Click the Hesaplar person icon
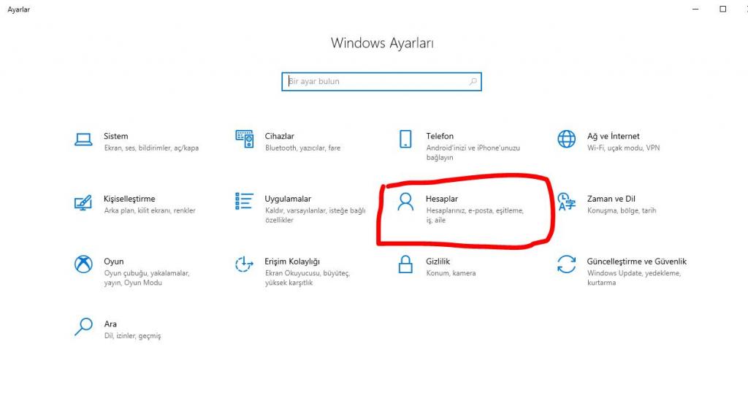 point(405,202)
